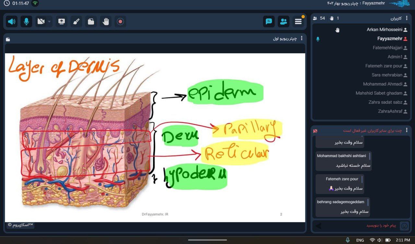The width and height of the screenshot is (415, 244).
Task: Click the share screen icon
Action: pyautogui.click(x=61, y=22)
